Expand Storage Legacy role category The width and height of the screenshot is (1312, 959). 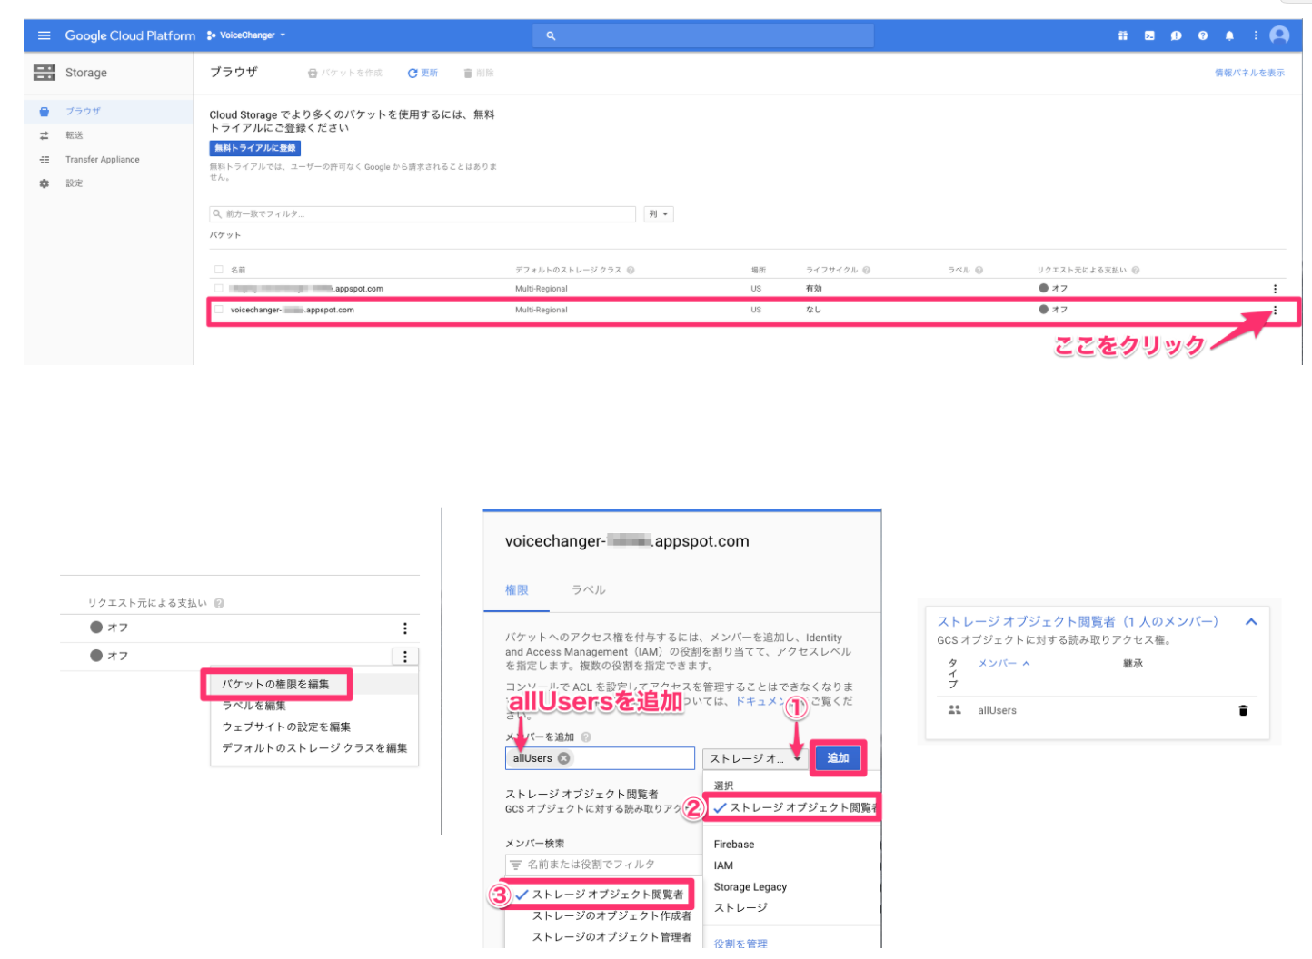pos(750,887)
